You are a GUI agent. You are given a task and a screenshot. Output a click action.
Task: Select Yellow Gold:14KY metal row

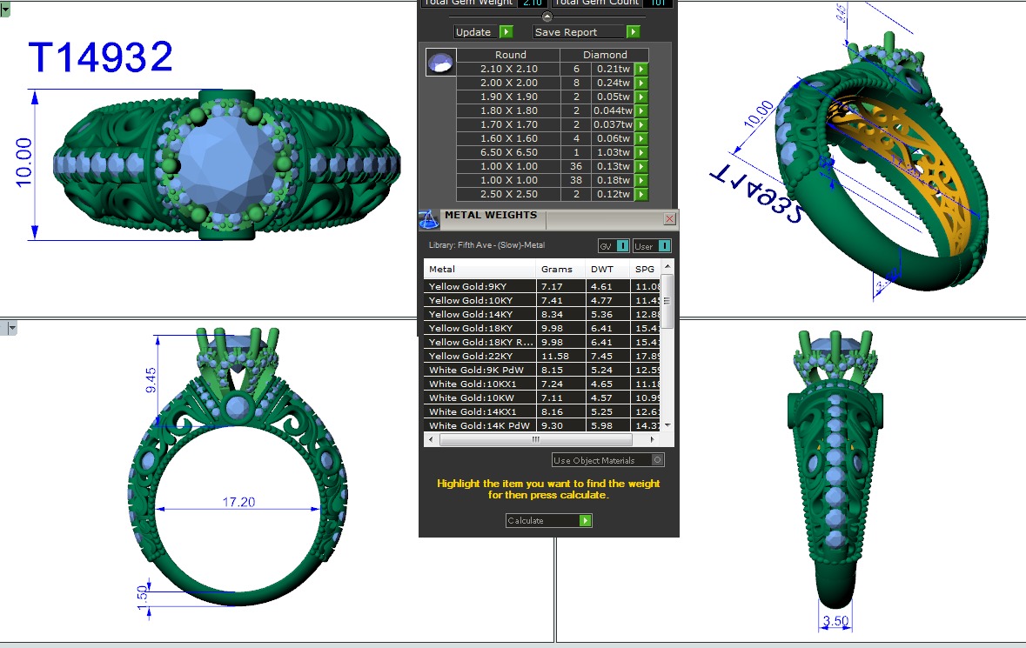(x=479, y=314)
